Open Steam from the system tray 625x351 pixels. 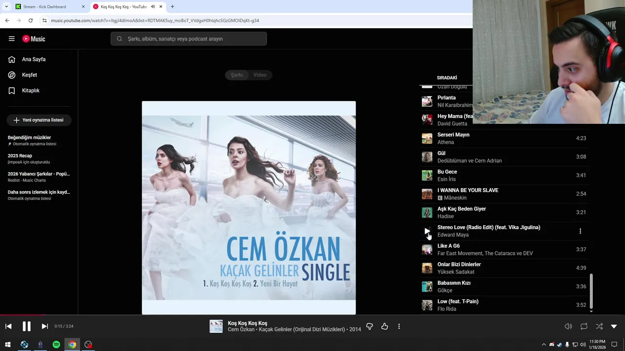pos(560,345)
